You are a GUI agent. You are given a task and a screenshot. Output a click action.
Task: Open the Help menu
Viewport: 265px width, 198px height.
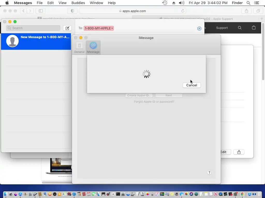coord(112,3)
